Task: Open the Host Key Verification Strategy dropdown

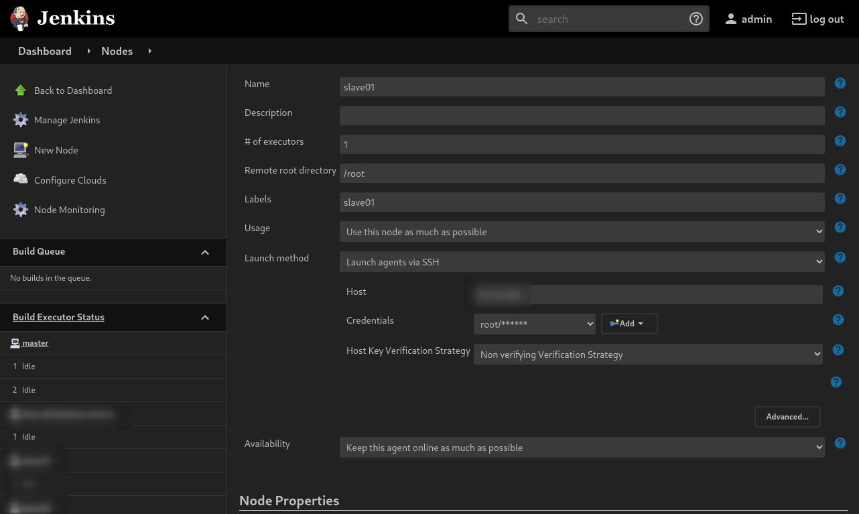Action: [x=647, y=355]
